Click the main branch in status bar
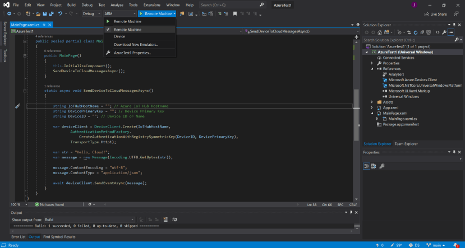 tap(436, 245)
